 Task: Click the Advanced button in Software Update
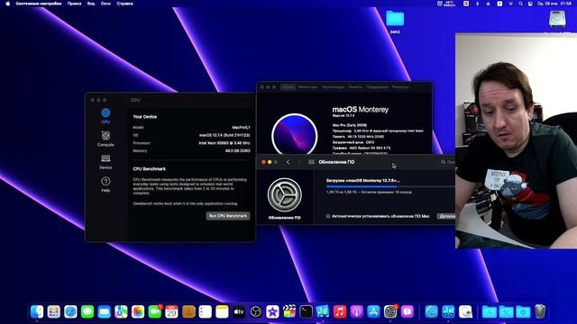(446, 216)
